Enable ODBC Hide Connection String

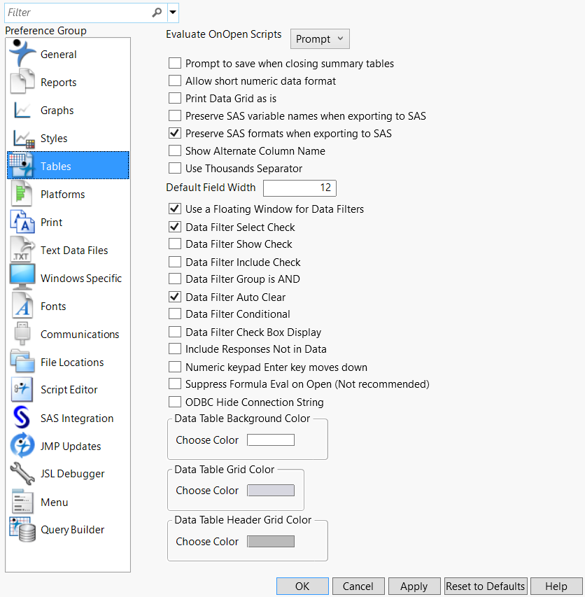coord(175,402)
